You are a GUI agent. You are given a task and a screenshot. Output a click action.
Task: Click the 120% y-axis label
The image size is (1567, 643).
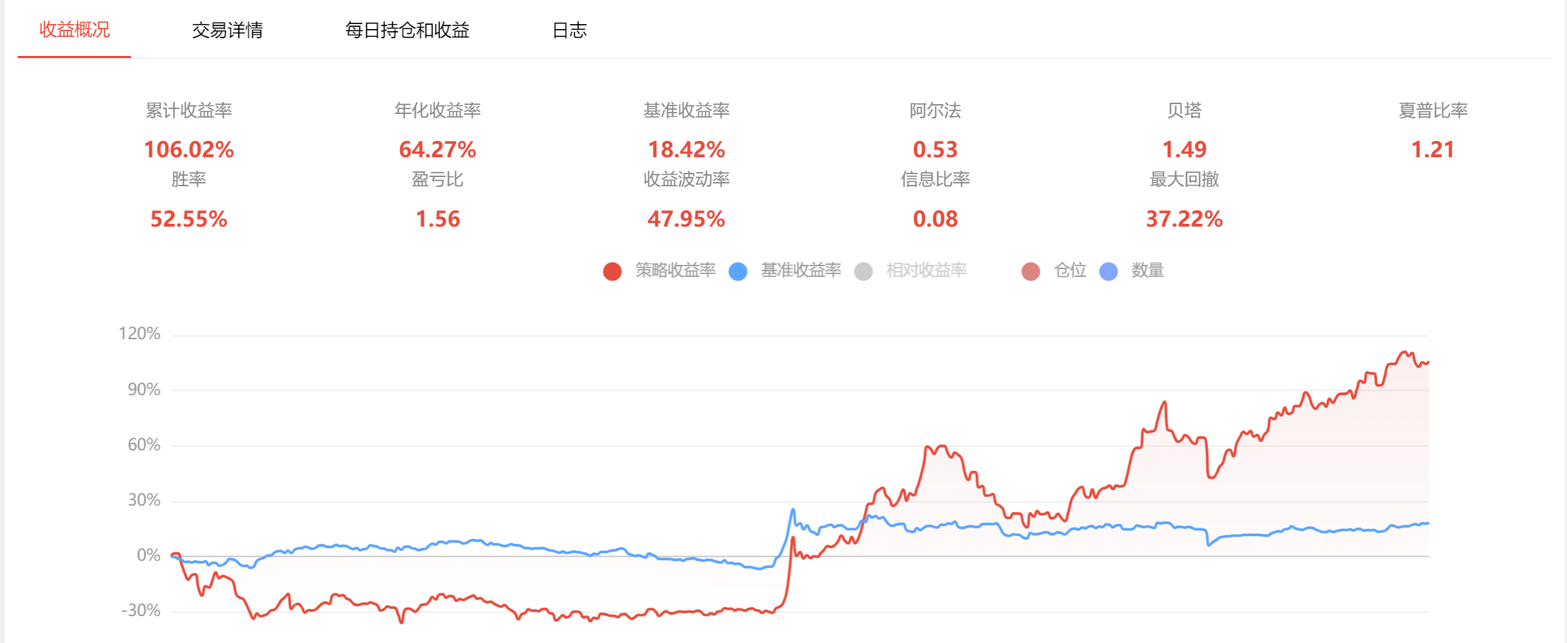coord(139,334)
